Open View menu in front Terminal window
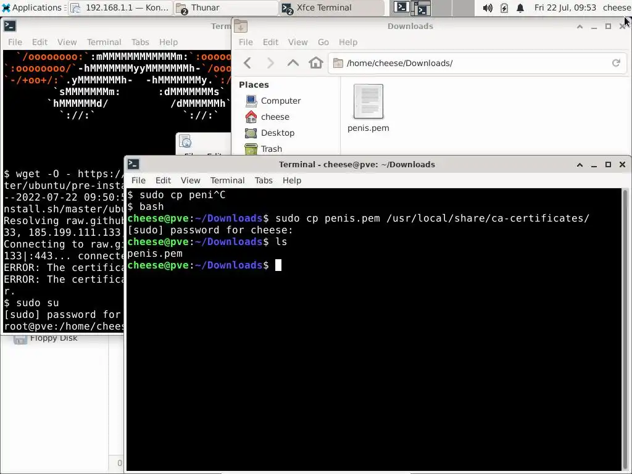The width and height of the screenshot is (632, 474). click(x=190, y=180)
